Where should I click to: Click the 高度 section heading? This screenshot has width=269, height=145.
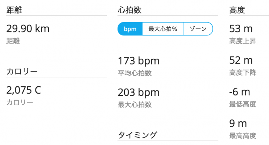(x=237, y=10)
